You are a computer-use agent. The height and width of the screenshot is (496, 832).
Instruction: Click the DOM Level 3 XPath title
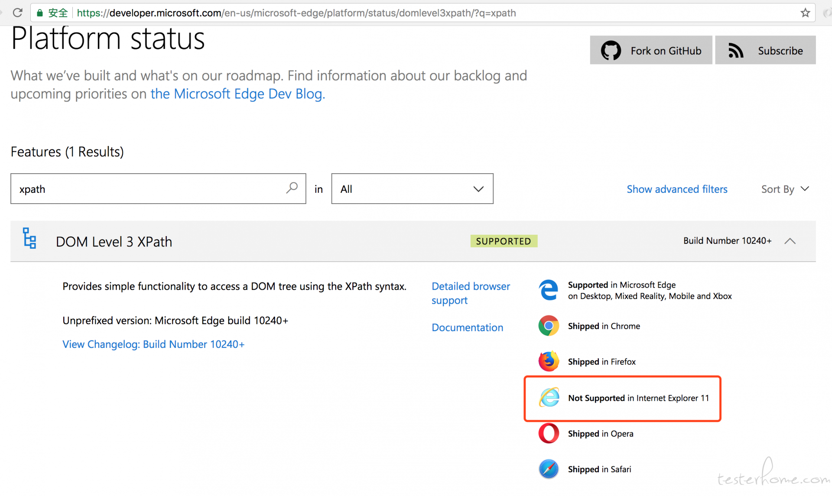point(114,242)
